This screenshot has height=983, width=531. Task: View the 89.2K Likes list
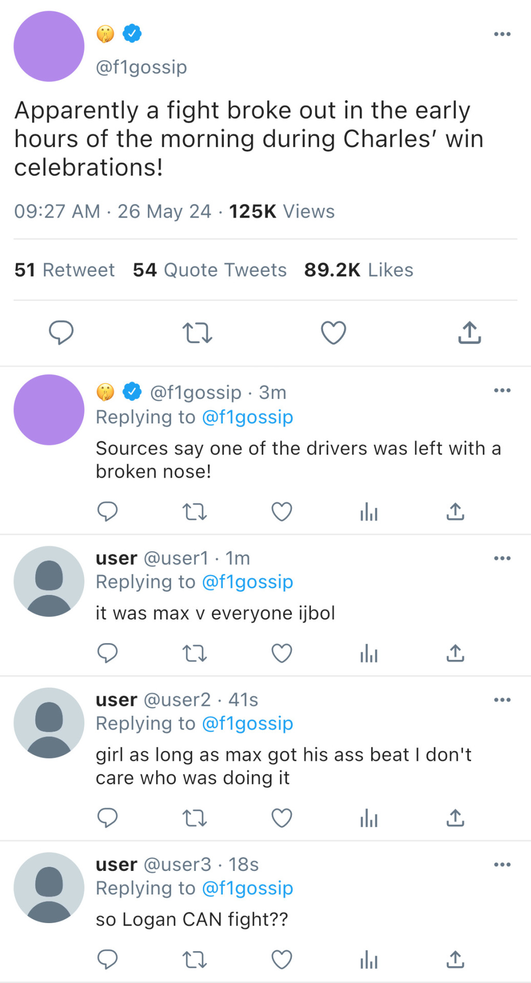pos(358,270)
